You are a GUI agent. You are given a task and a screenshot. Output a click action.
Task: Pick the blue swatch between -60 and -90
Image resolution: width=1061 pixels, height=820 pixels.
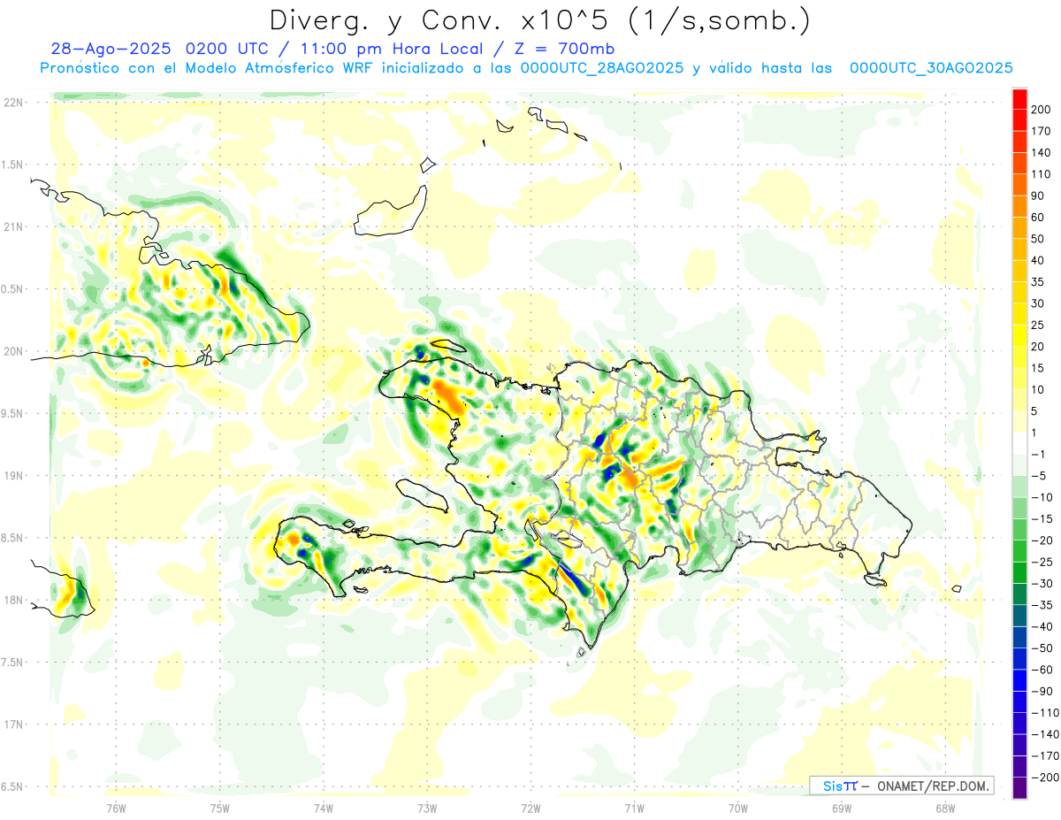pos(1020,682)
